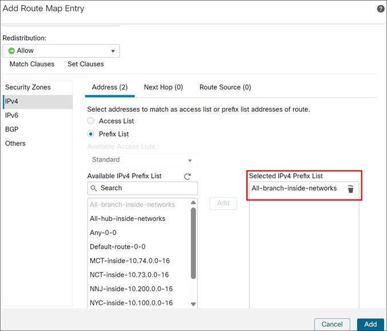The width and height of the screenshot is (387, 331).
Task: Select the Prefix List radio button
Action: pos(91,134)
